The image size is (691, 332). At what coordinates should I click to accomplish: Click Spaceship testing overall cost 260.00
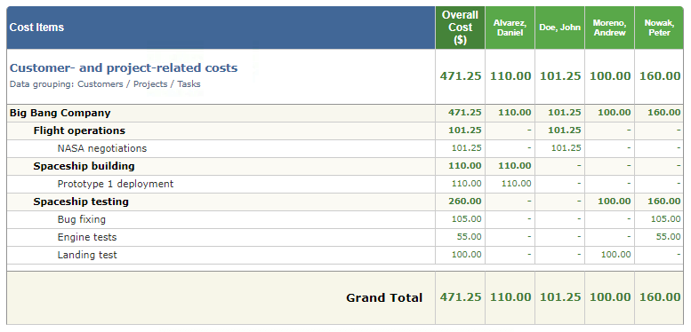coord(465,202)
